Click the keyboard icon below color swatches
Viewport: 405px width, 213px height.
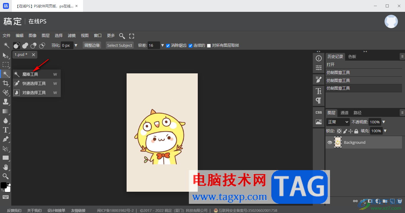coord(6,197)
